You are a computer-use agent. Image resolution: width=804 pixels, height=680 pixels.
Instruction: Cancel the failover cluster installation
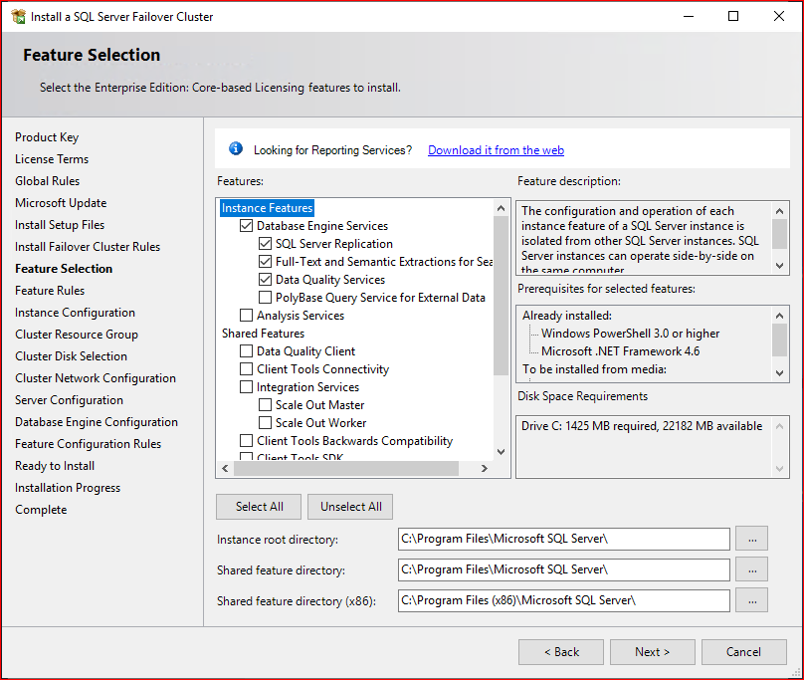[743, 652]
